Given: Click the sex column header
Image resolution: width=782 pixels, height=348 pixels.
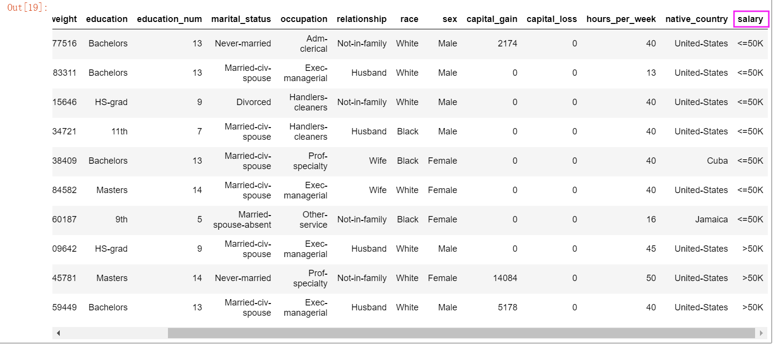Looking at the screenshot, I should point(450,19).
